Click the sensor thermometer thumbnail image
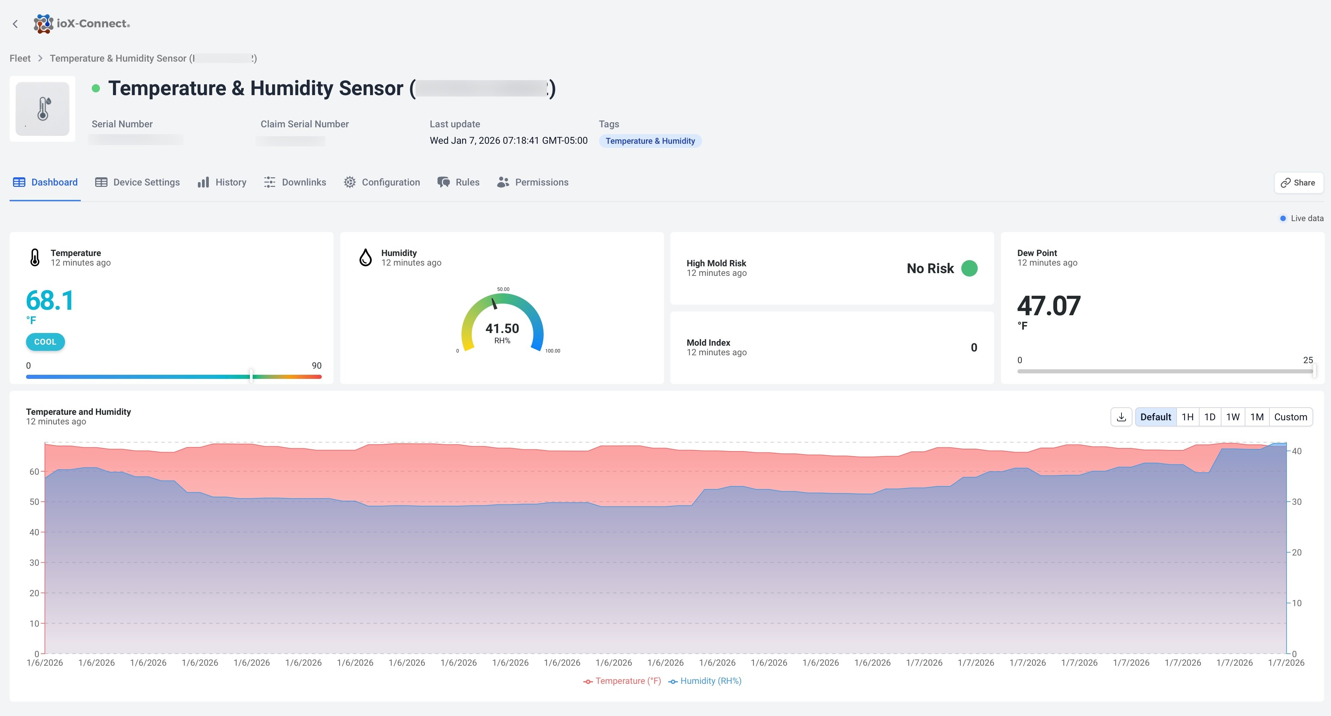This screenshot has height=716, width=1331. pyautogui.click(x=42, y=109)
